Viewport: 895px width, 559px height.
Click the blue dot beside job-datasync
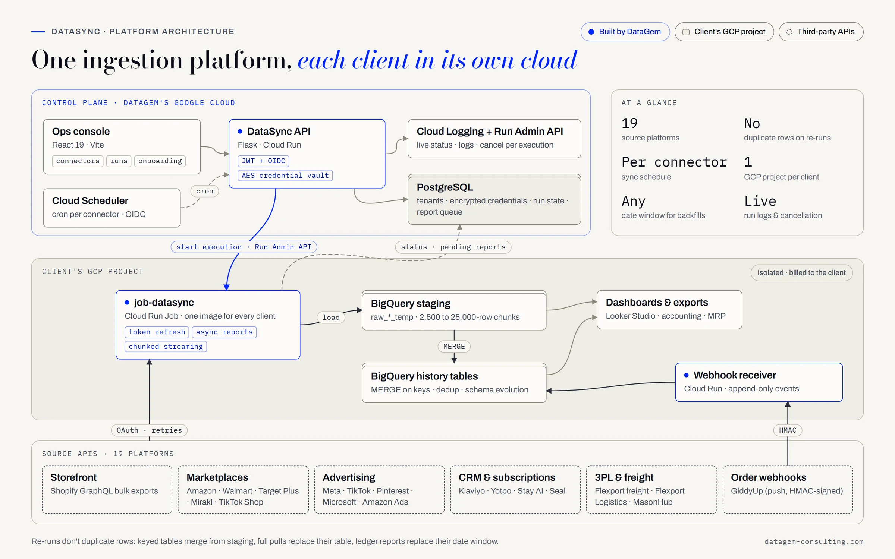point(127,302)
